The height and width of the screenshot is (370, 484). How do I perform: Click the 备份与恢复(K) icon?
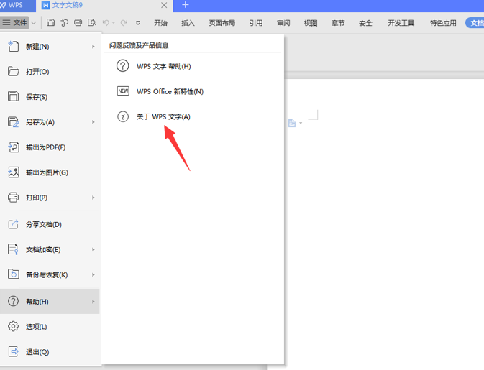pos(13,274)
